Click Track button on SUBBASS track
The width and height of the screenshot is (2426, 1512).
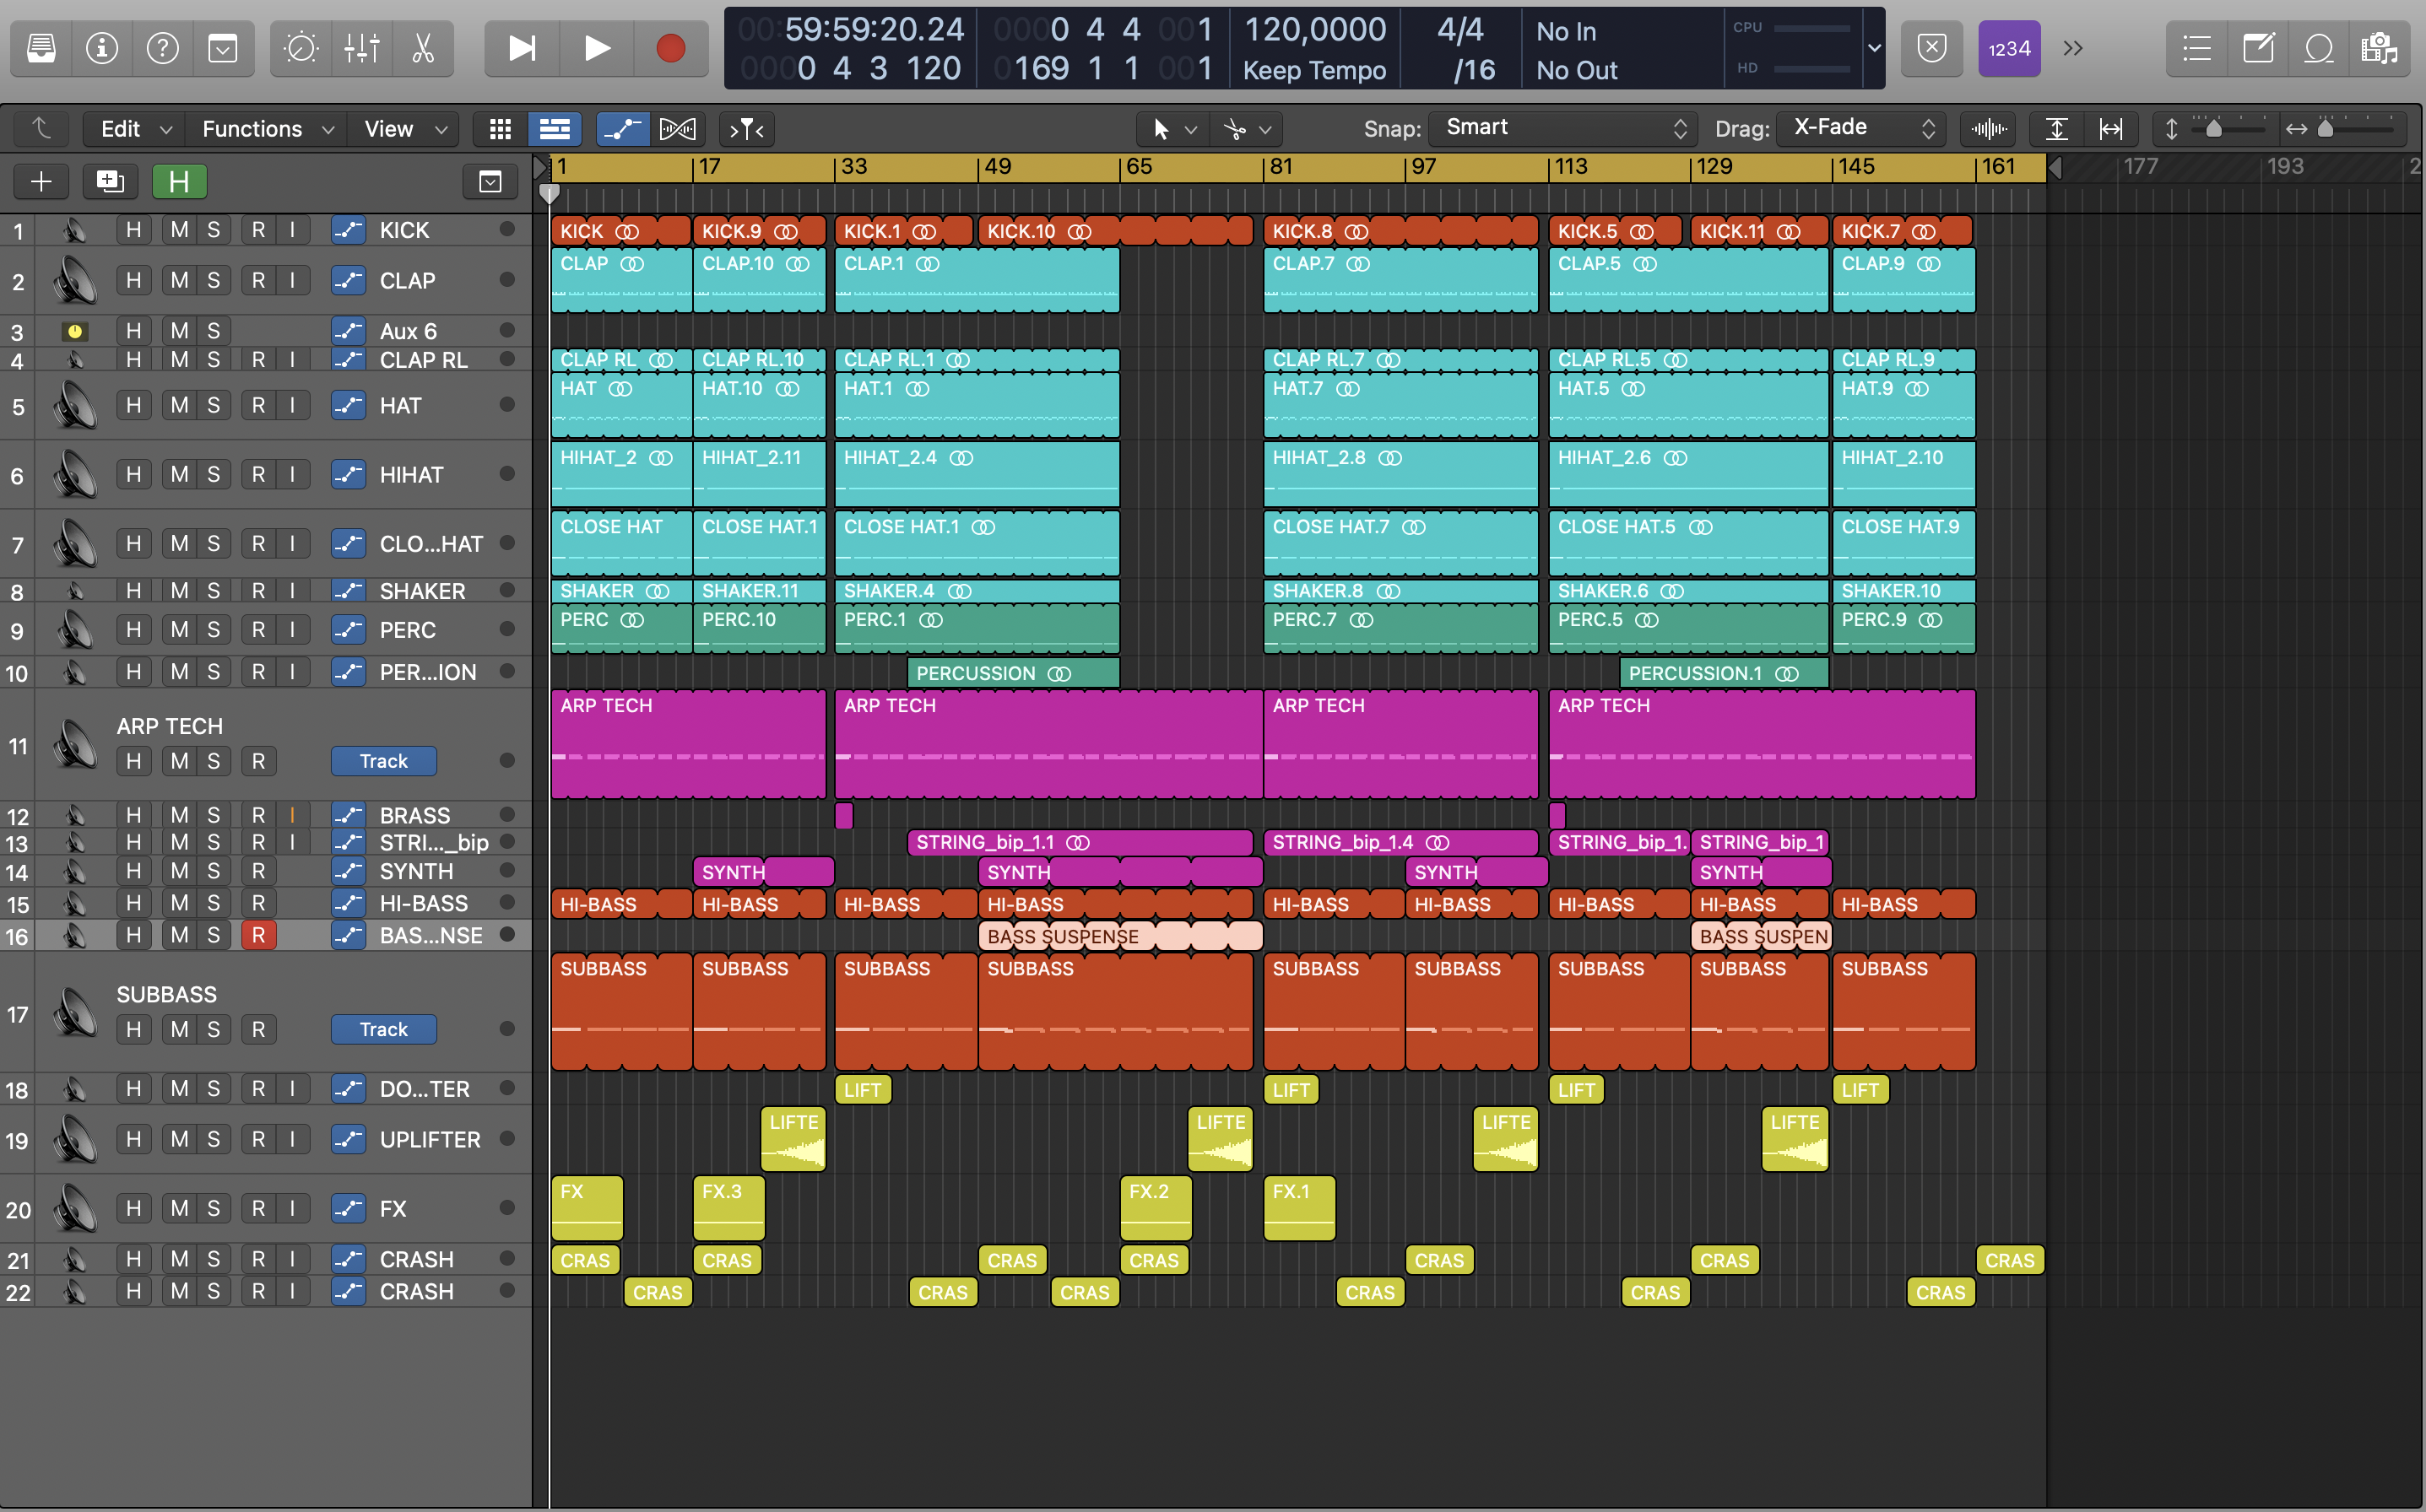click(383, 1029)
